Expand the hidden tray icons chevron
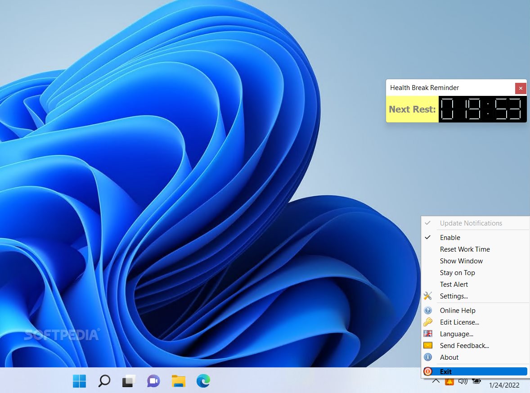Image resolution: width=530 pixels, height=393 pixels. (436, 381)
